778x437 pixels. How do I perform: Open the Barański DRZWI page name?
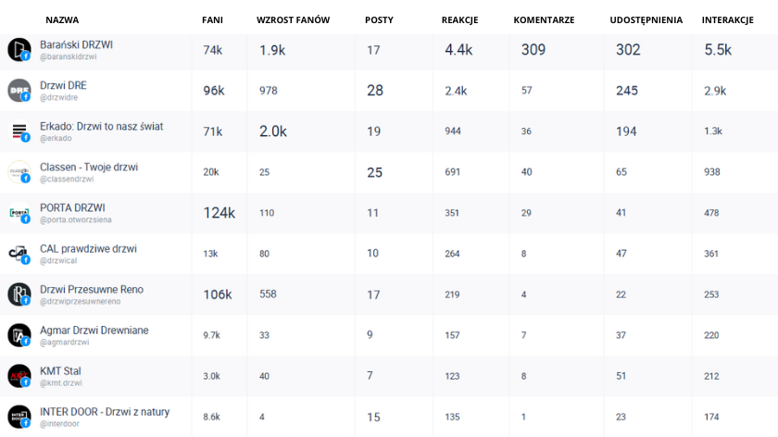(x=76, y=44)
